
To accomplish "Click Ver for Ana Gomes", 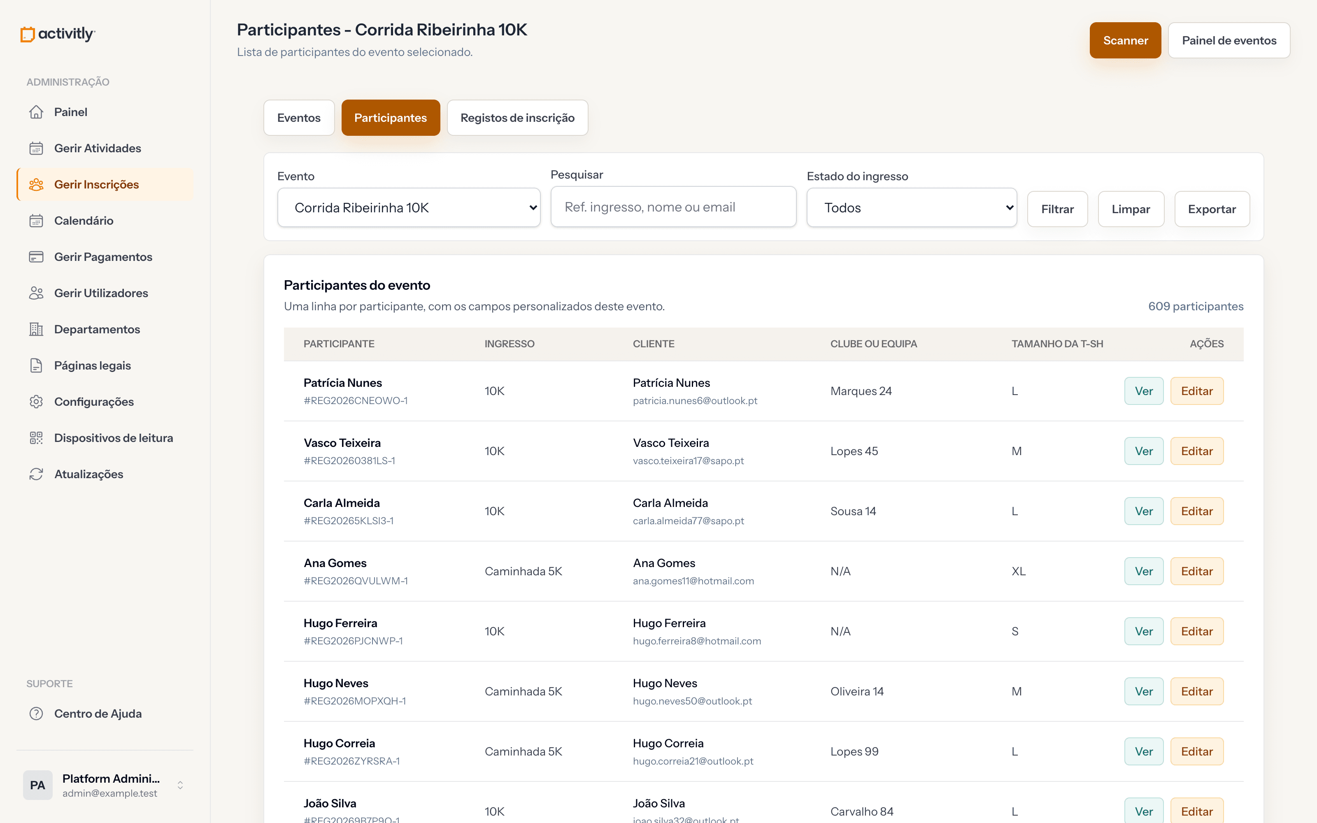I will [x=1144, y=571].
